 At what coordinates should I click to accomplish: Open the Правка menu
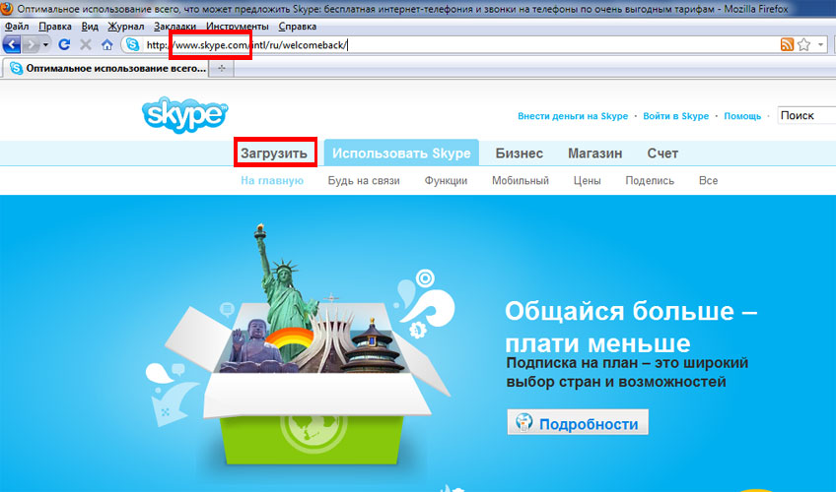pyautogui.click(x=55, y=26)
